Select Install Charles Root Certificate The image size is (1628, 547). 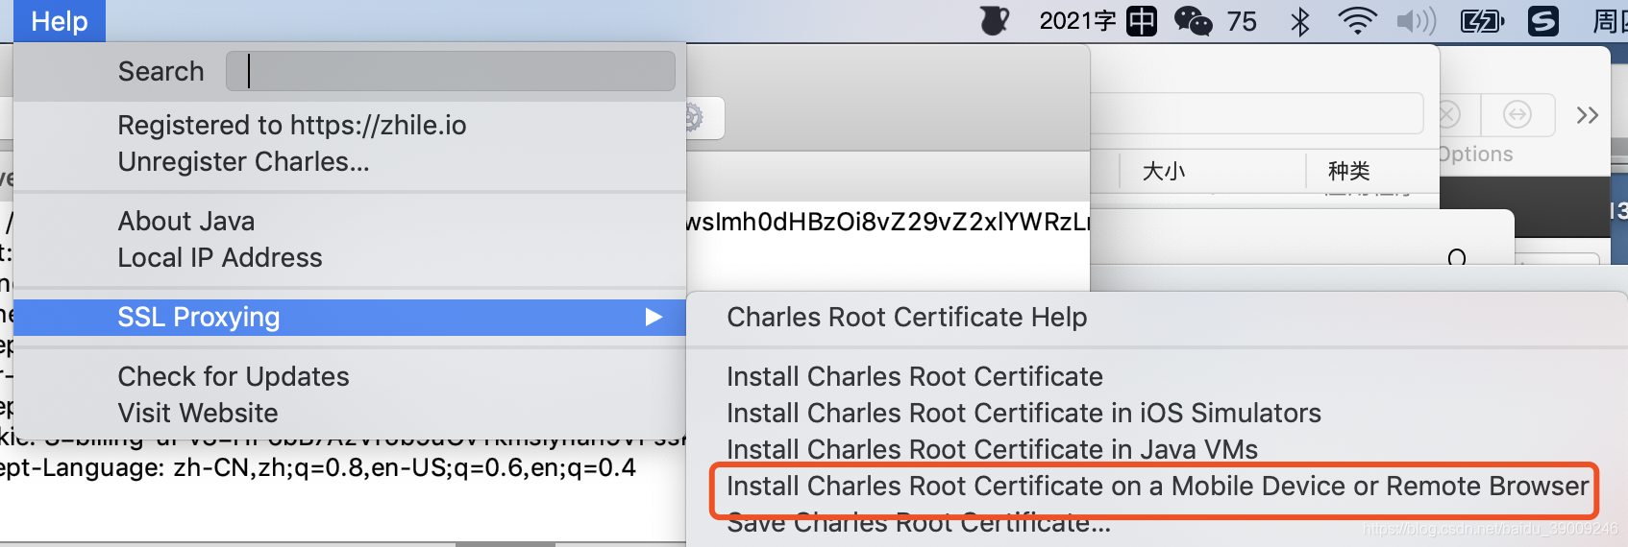tap(914, 376)
